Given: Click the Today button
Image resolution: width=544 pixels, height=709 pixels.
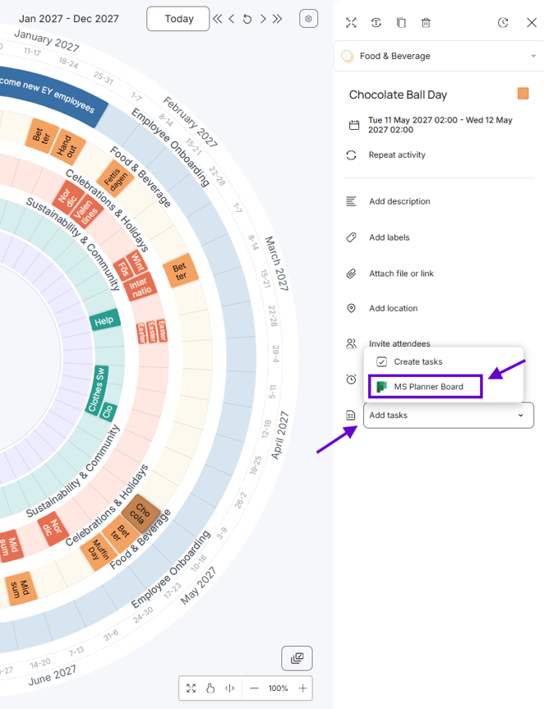Looking at the screenshot, I should (178, 19).
